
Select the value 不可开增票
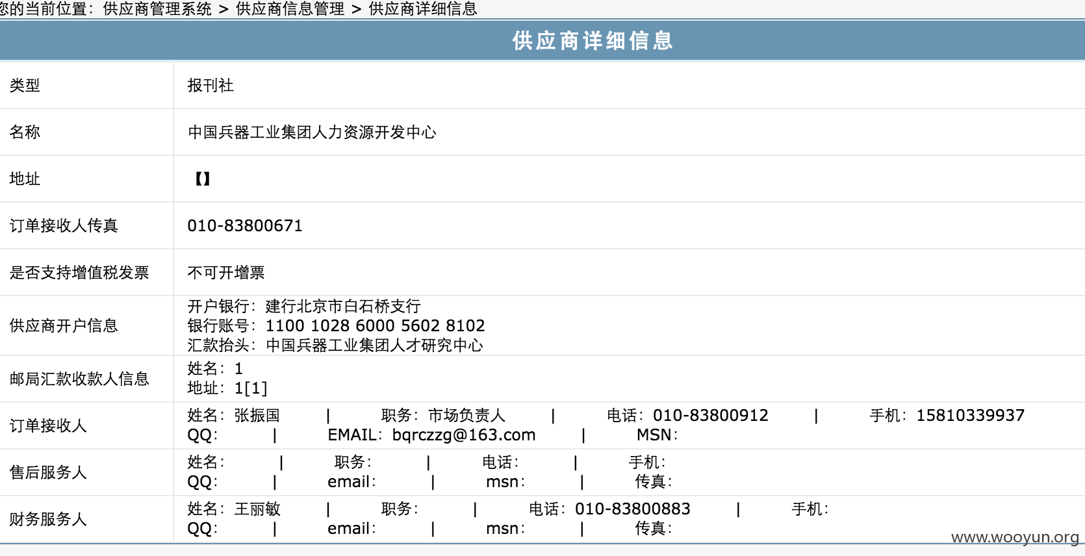pyautogui.click(x=226, y=272)
